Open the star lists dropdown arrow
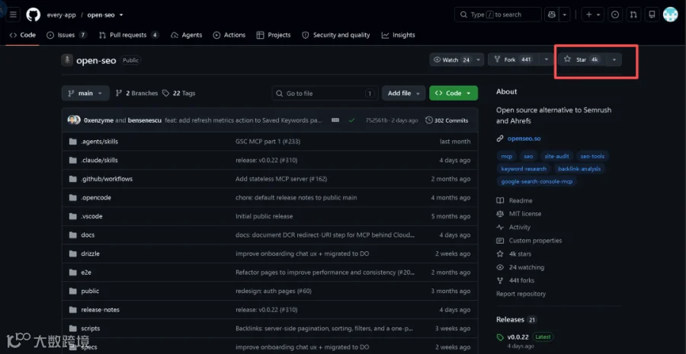The width and height of the screenshot is (686, 354). (614, 60)
